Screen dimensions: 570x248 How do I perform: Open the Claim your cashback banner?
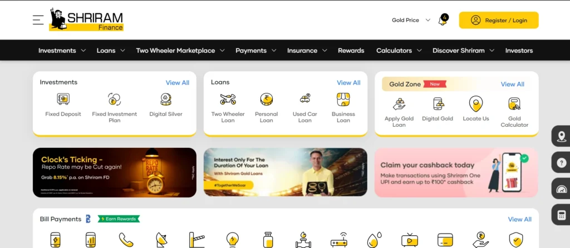click(456, 172)
